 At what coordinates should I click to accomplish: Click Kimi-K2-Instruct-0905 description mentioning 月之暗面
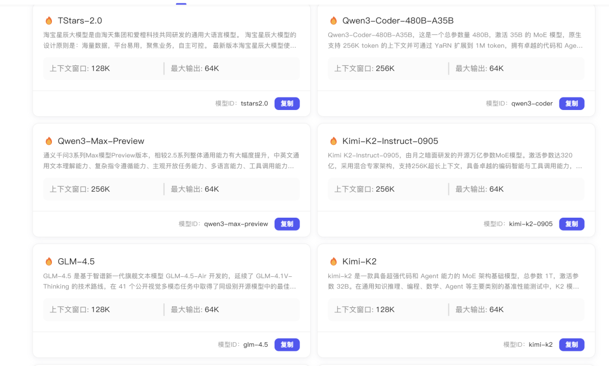coord(455,161)
